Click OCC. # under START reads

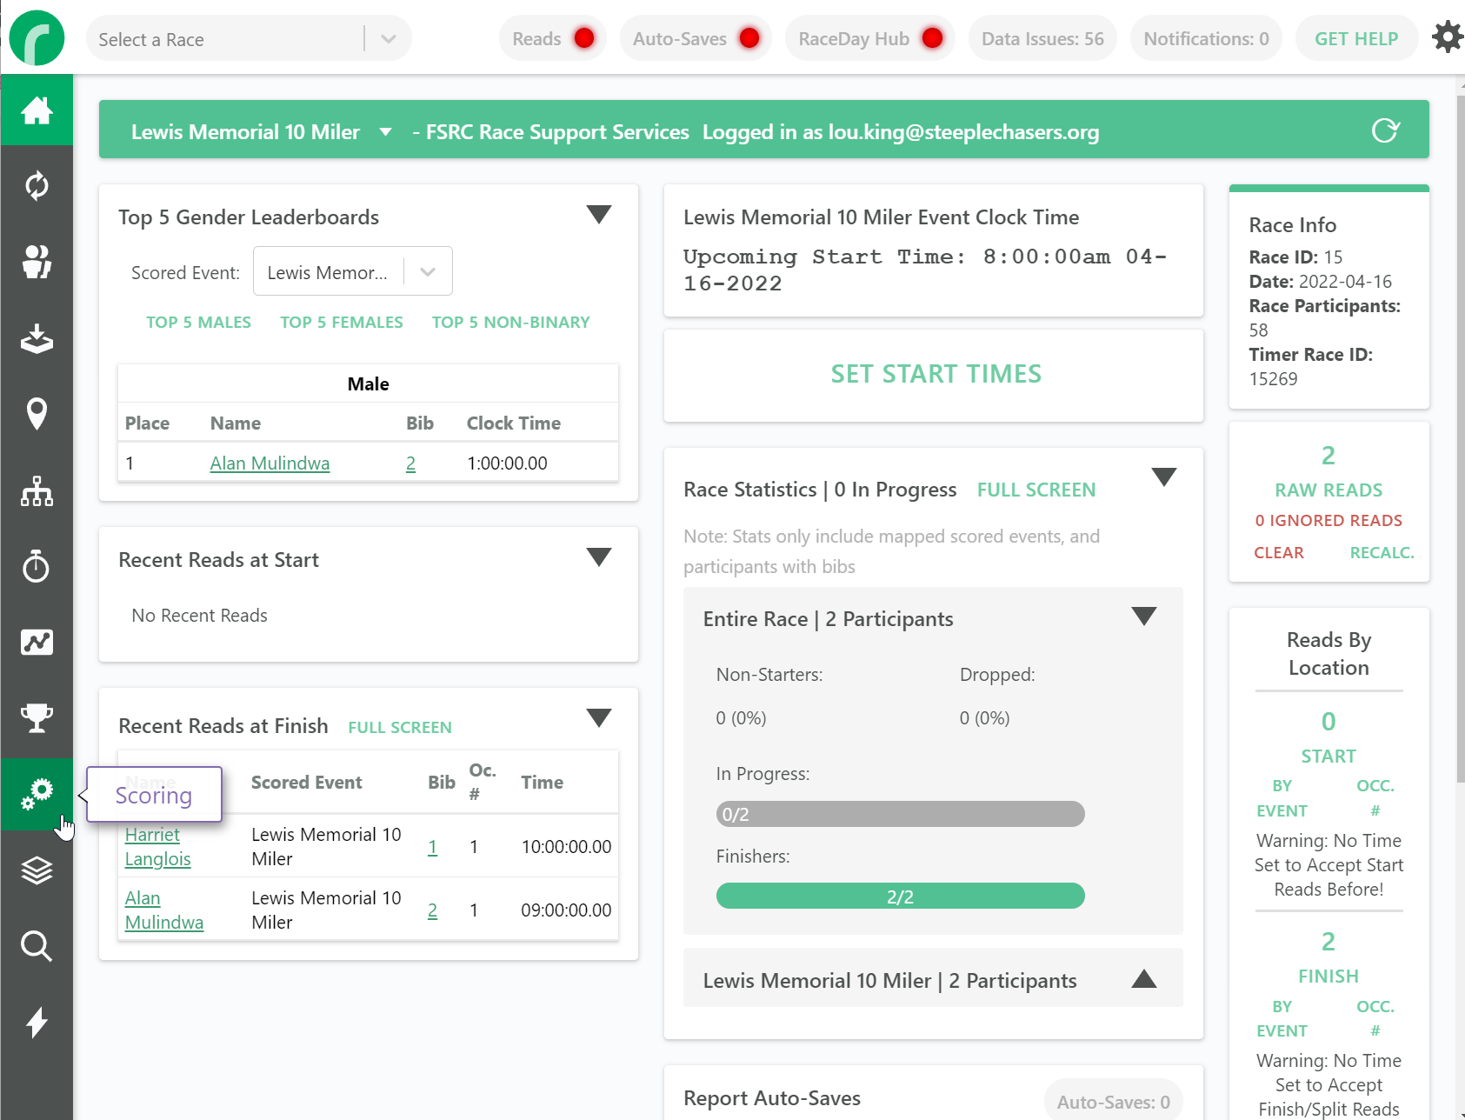pyautogui.click(x=1375, y=797)
